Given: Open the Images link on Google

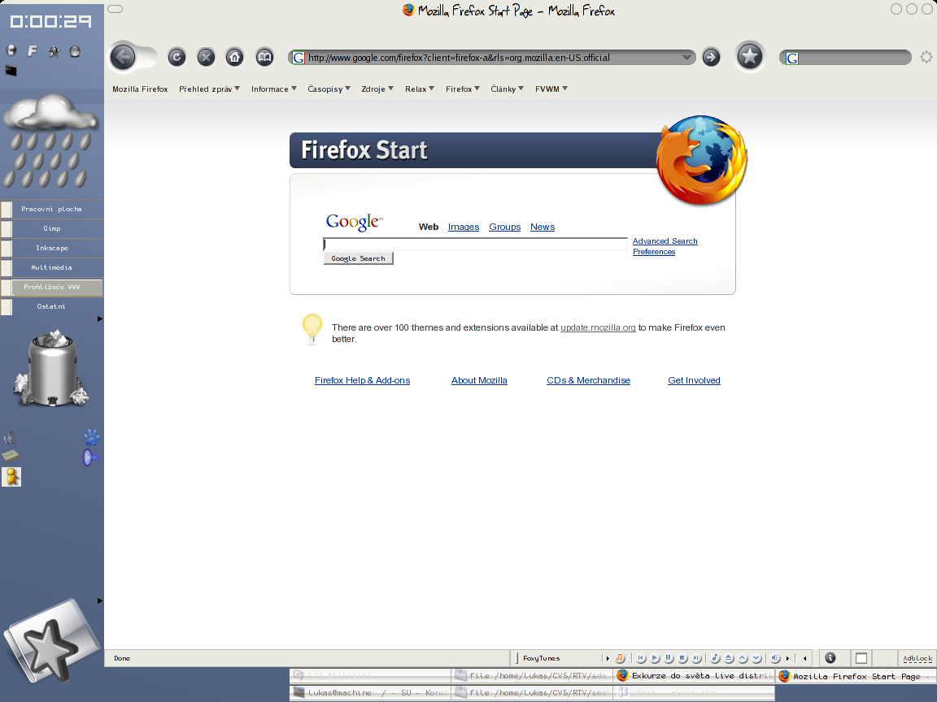Looking at the screenshot, I should tap(464, 227).
